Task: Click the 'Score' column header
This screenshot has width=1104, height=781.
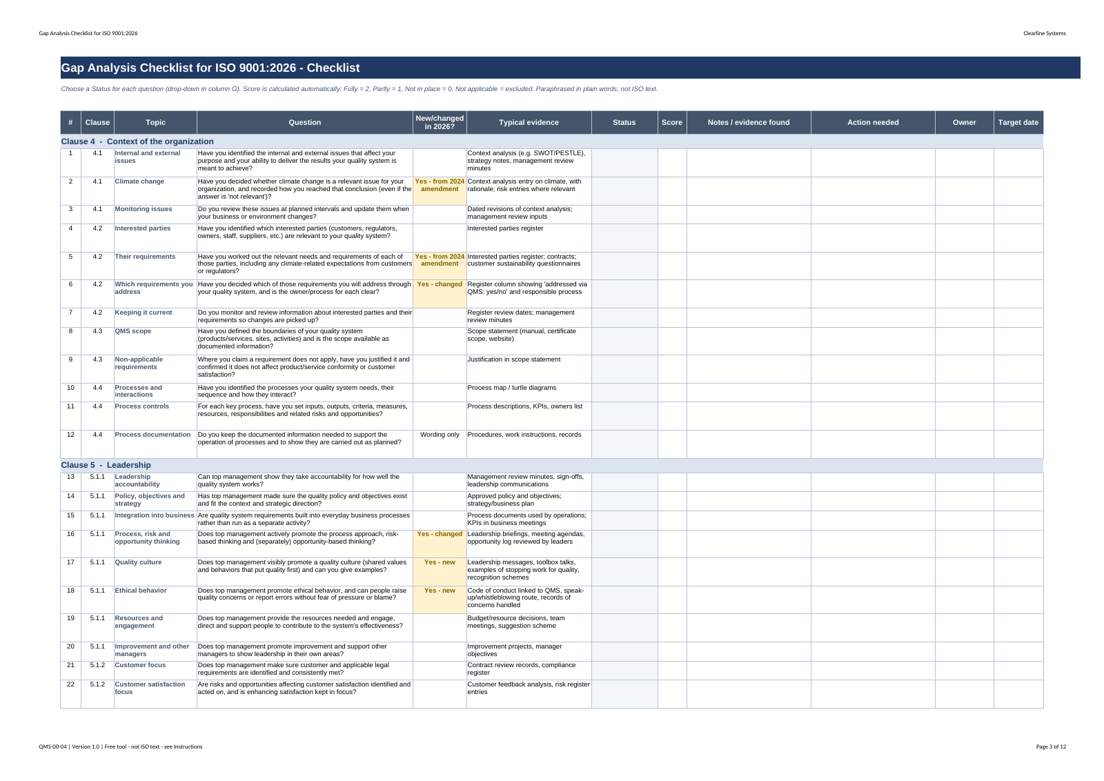Action: point(671,123)
